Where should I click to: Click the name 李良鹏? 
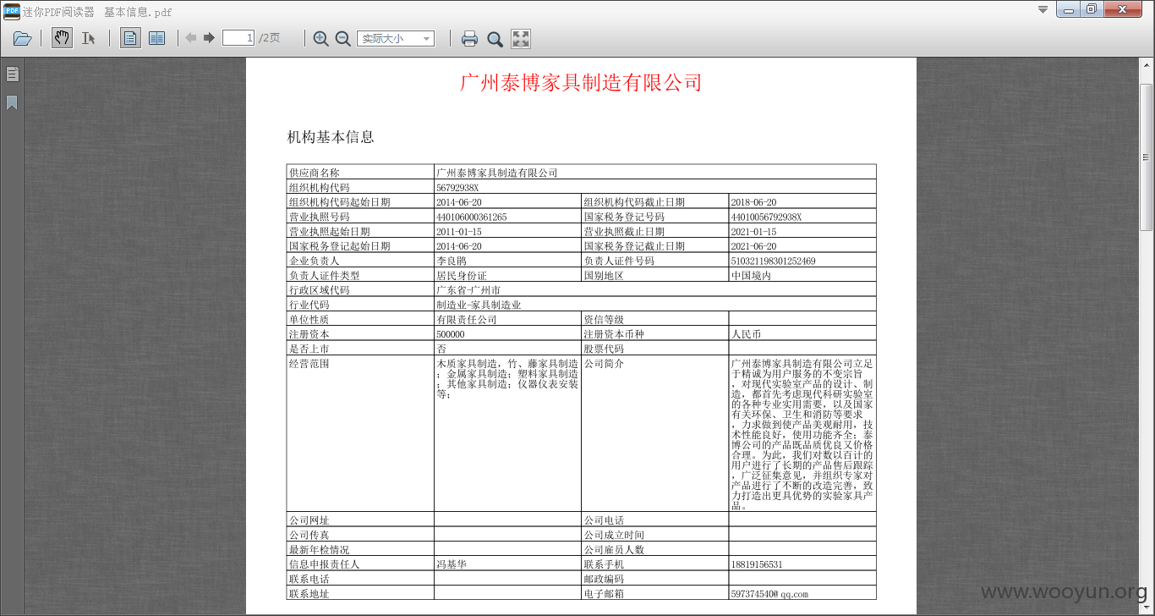(x=452, y=261)
